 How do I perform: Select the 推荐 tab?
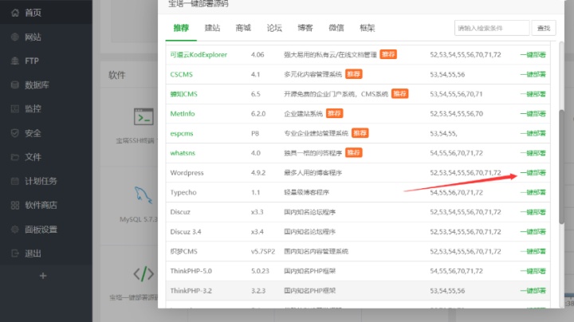tap(181, 28)
